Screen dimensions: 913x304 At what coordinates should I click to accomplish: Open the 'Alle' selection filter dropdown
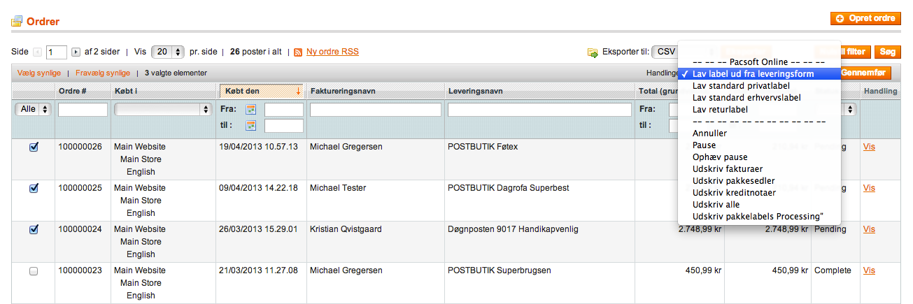tap(34, 110)
